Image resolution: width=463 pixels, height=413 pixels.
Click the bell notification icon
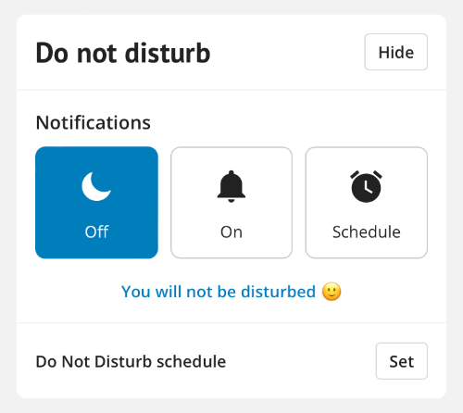(x=231, y=186)
